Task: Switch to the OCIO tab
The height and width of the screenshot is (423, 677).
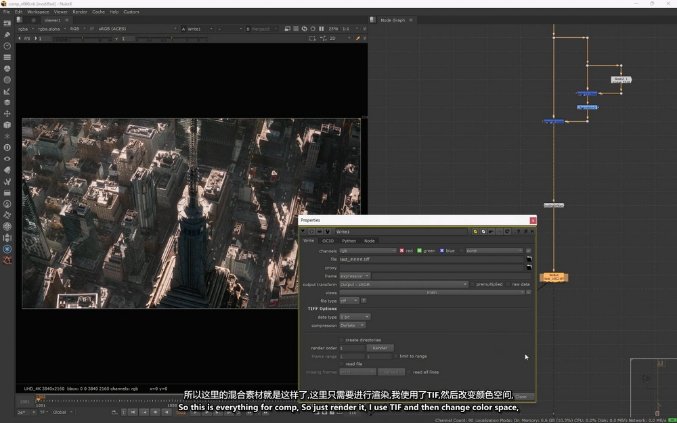Action: point(328,241)
